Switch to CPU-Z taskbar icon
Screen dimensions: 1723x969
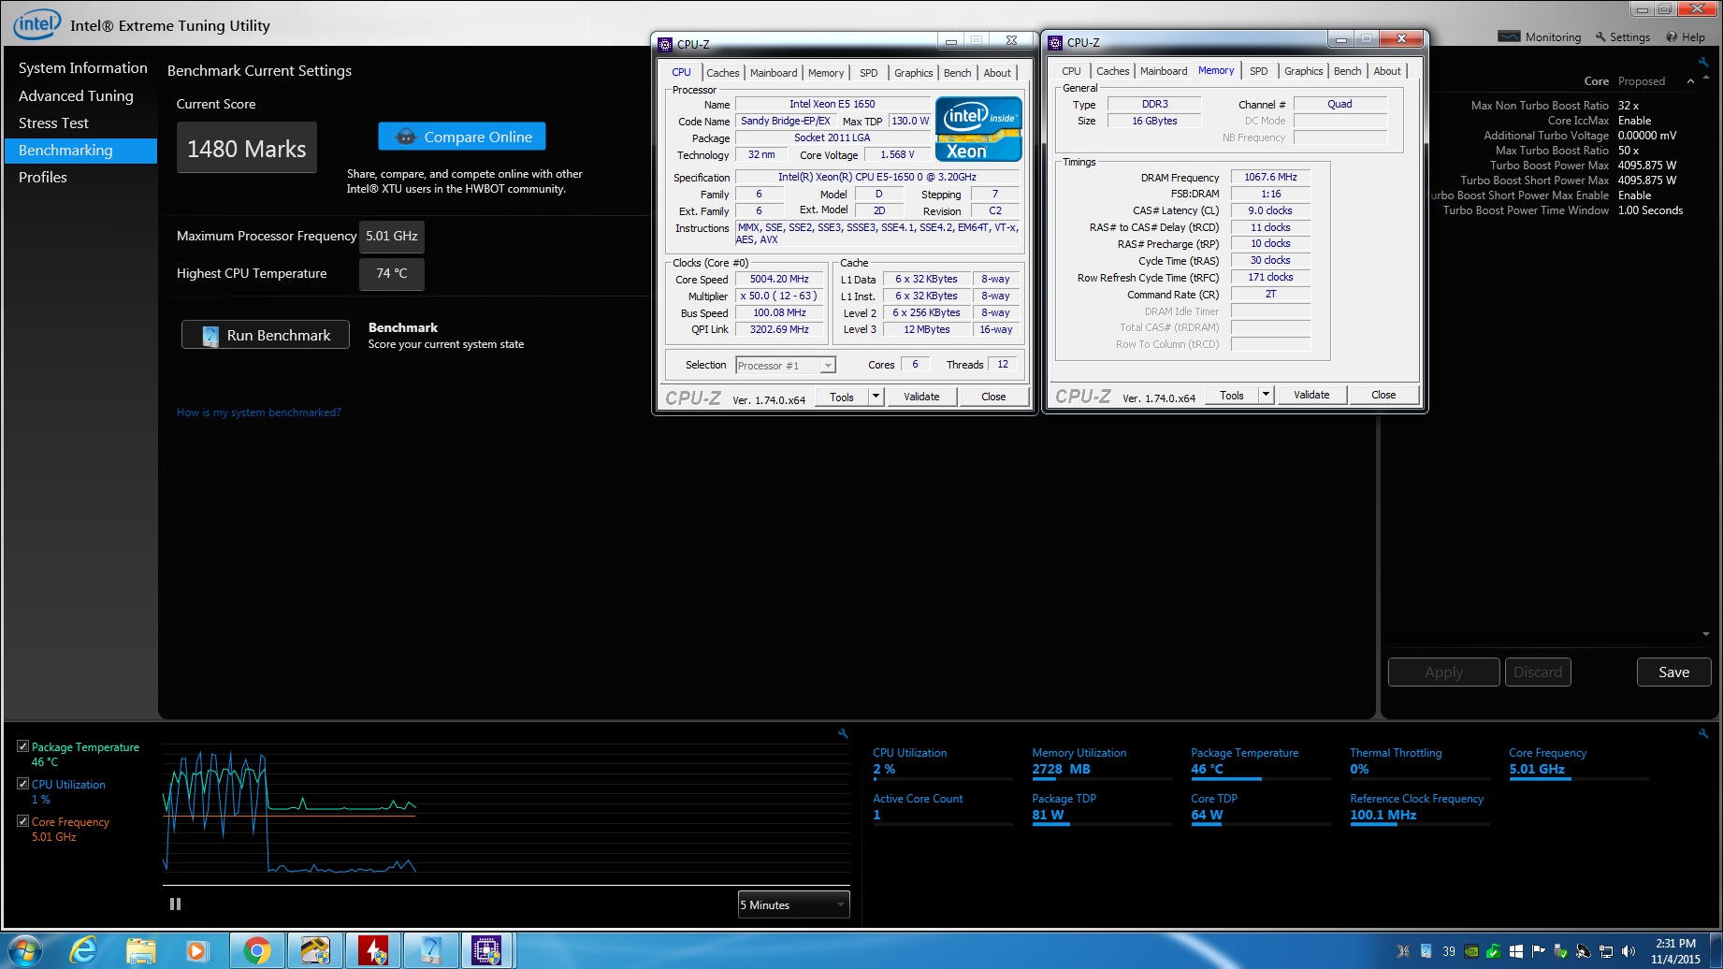click(487, 951)
